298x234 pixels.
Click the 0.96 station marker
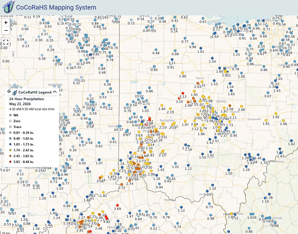[193, 43]
